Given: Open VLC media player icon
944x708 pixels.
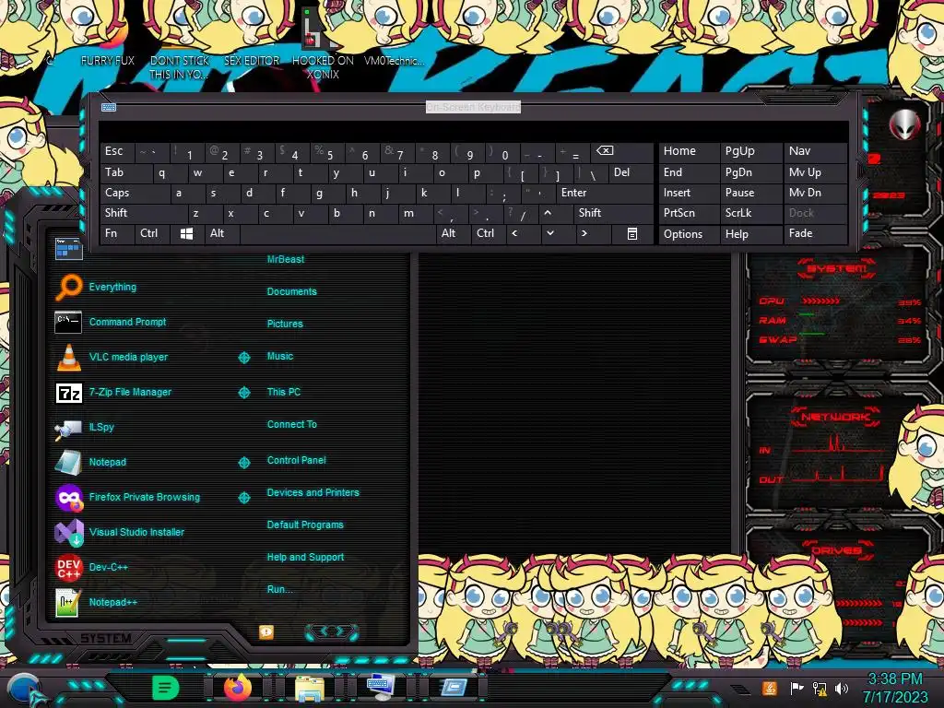Looking at the screenshot, I should (68, 357).
